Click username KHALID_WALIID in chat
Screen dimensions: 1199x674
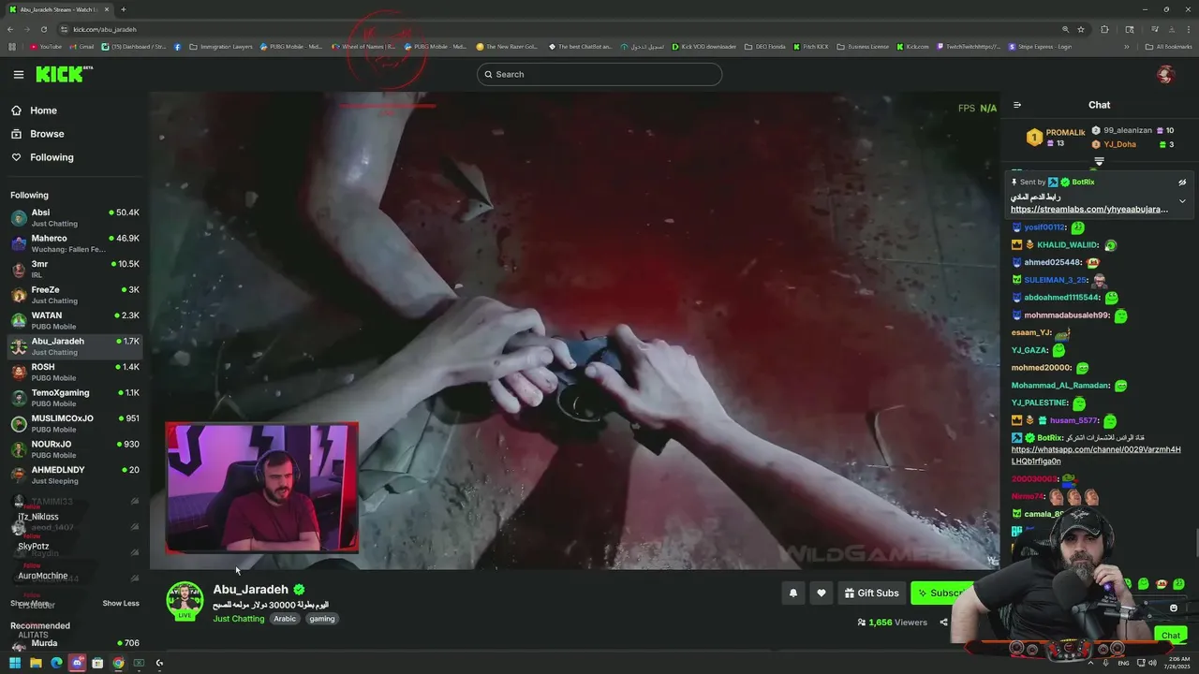(x=1068, y=245)
